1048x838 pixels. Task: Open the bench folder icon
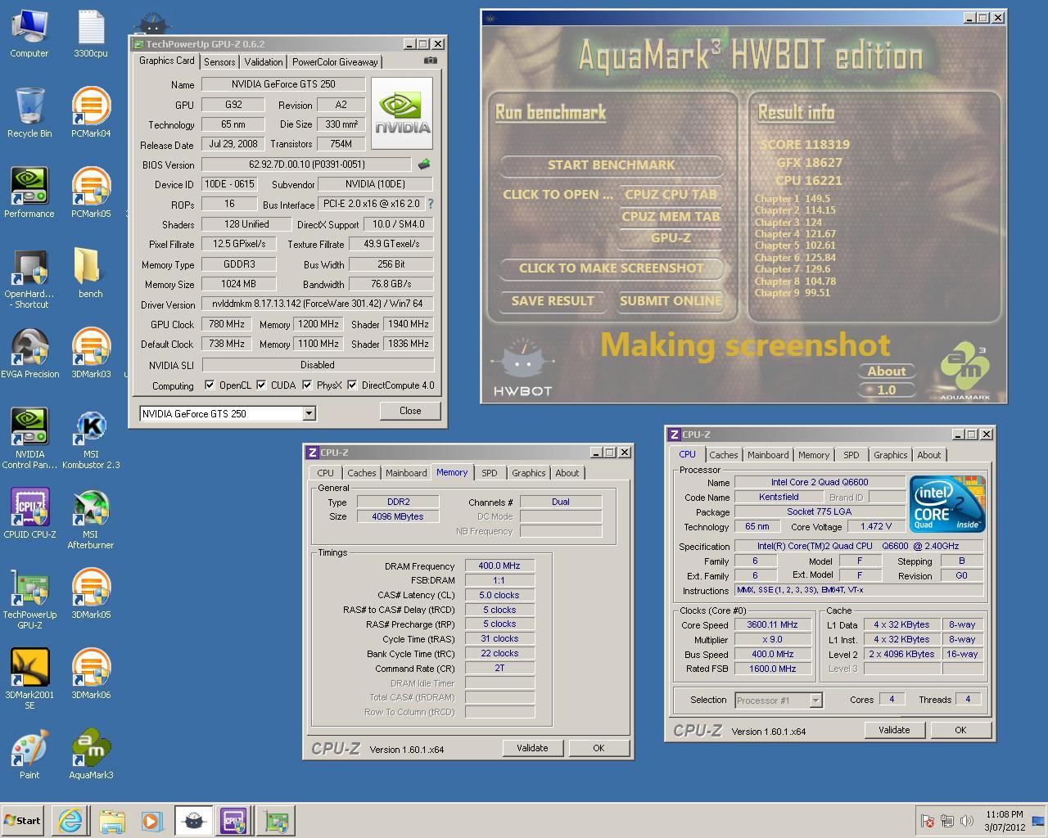click(x=91, y=273)
